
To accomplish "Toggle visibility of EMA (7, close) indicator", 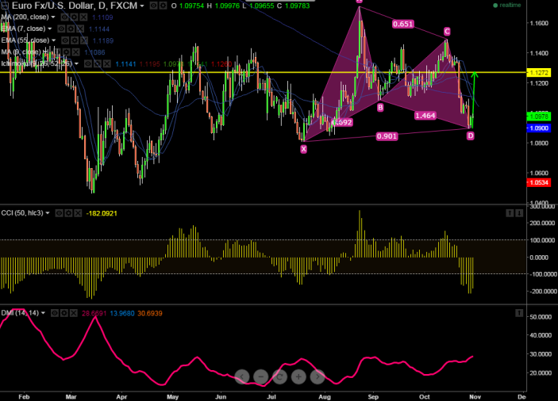I will click(61, 29).
